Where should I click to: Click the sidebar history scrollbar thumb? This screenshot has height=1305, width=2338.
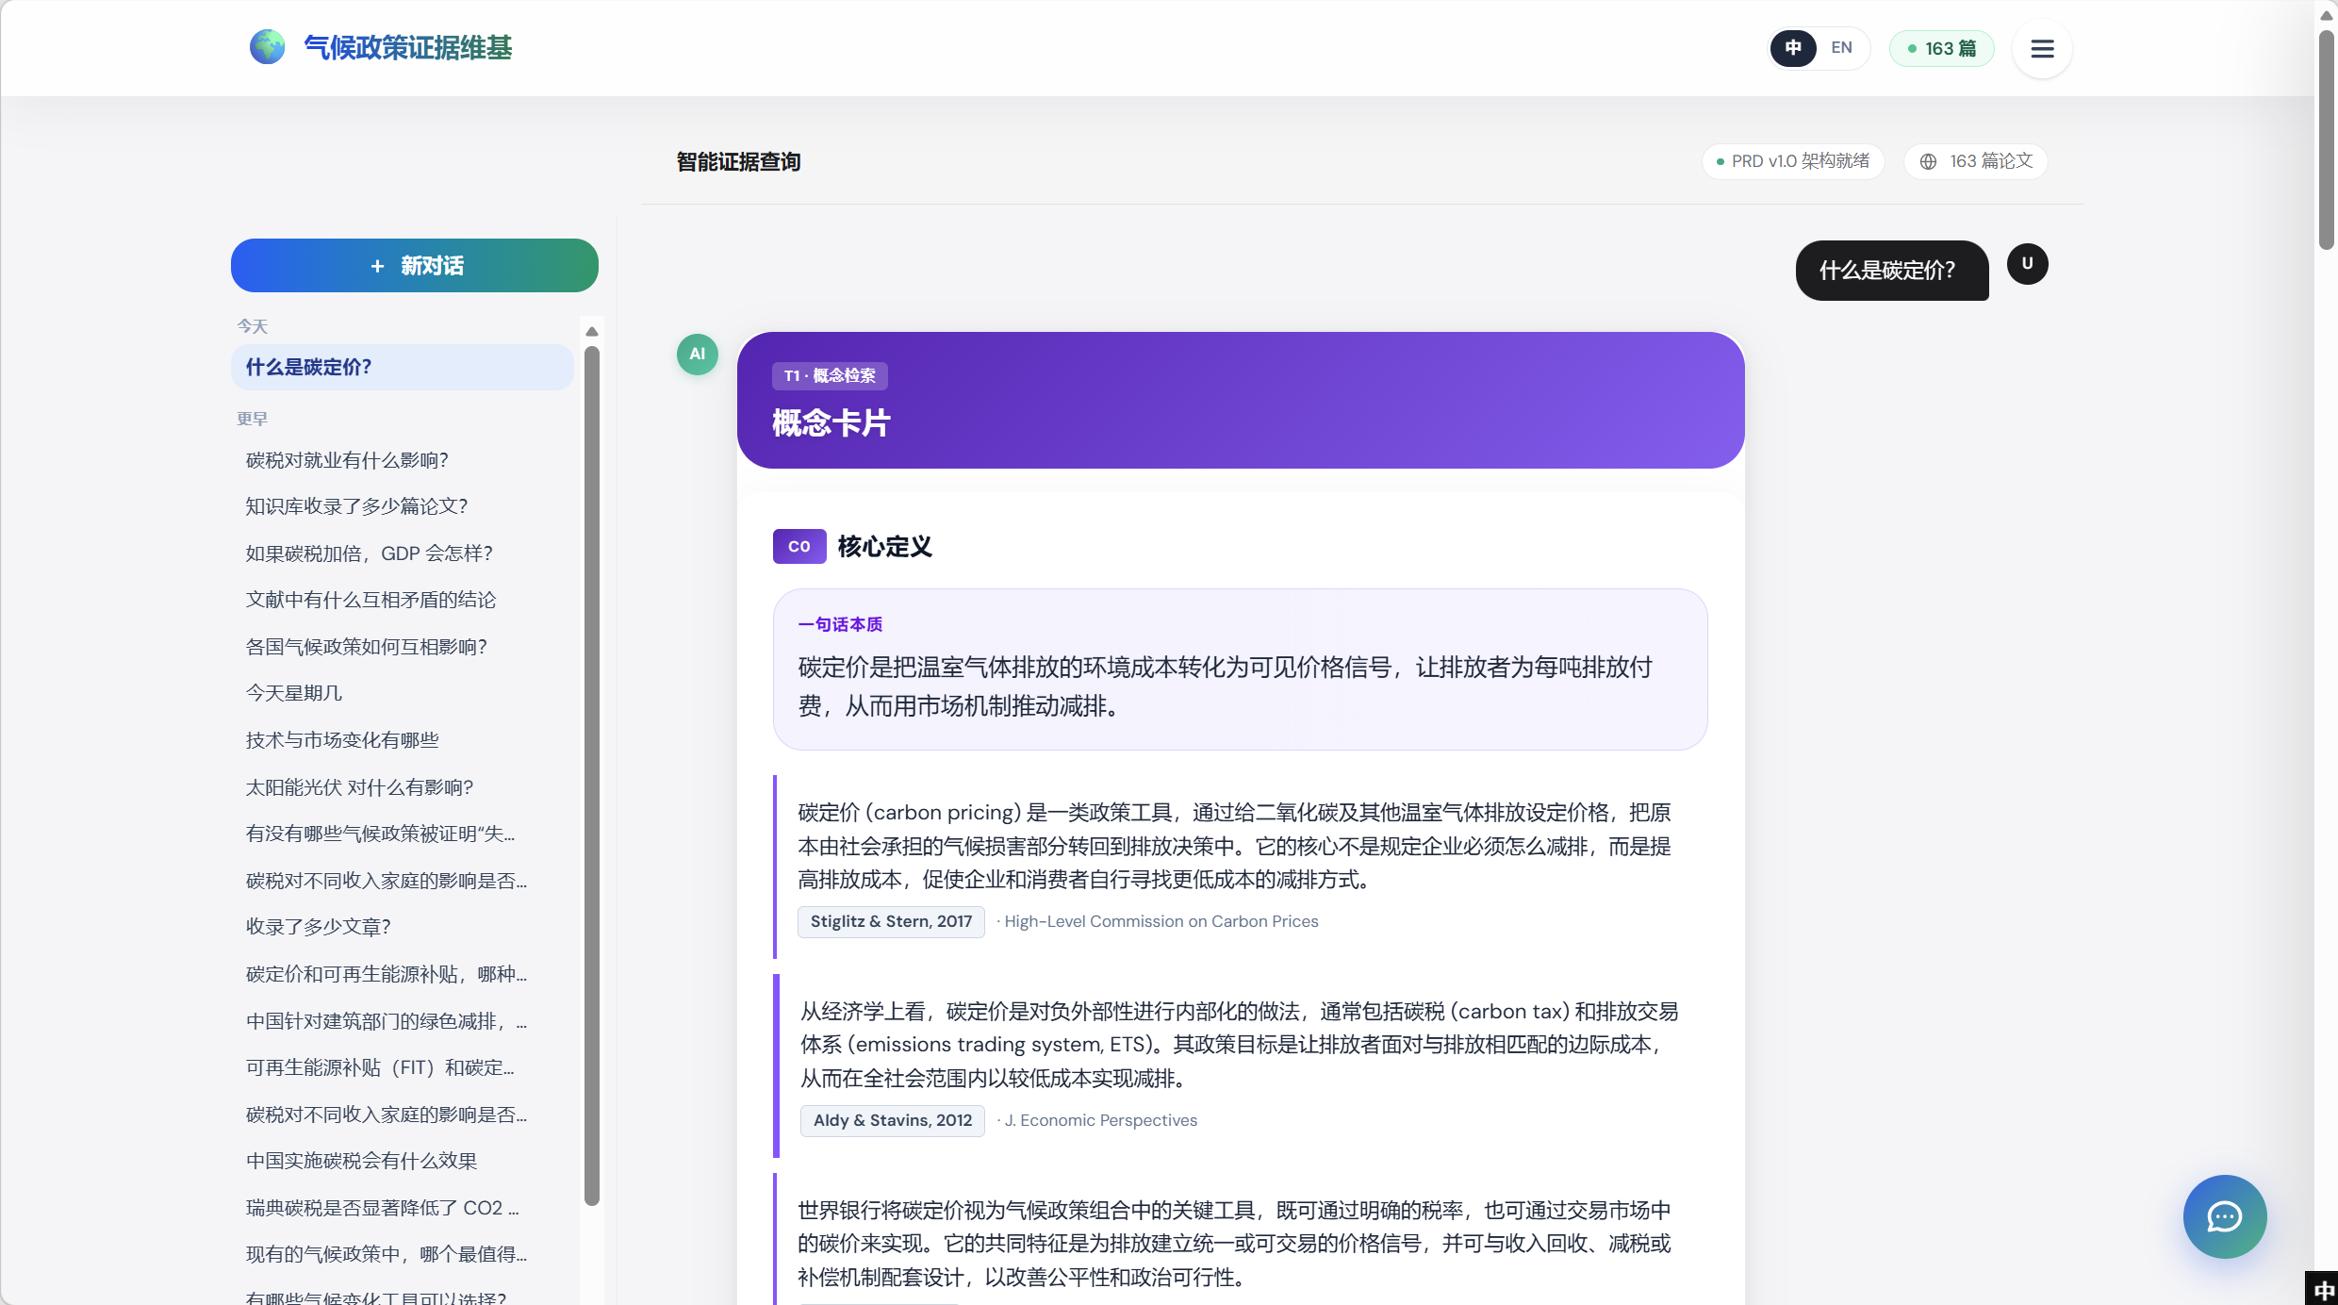pyautogui.click(x=592, y=776)
